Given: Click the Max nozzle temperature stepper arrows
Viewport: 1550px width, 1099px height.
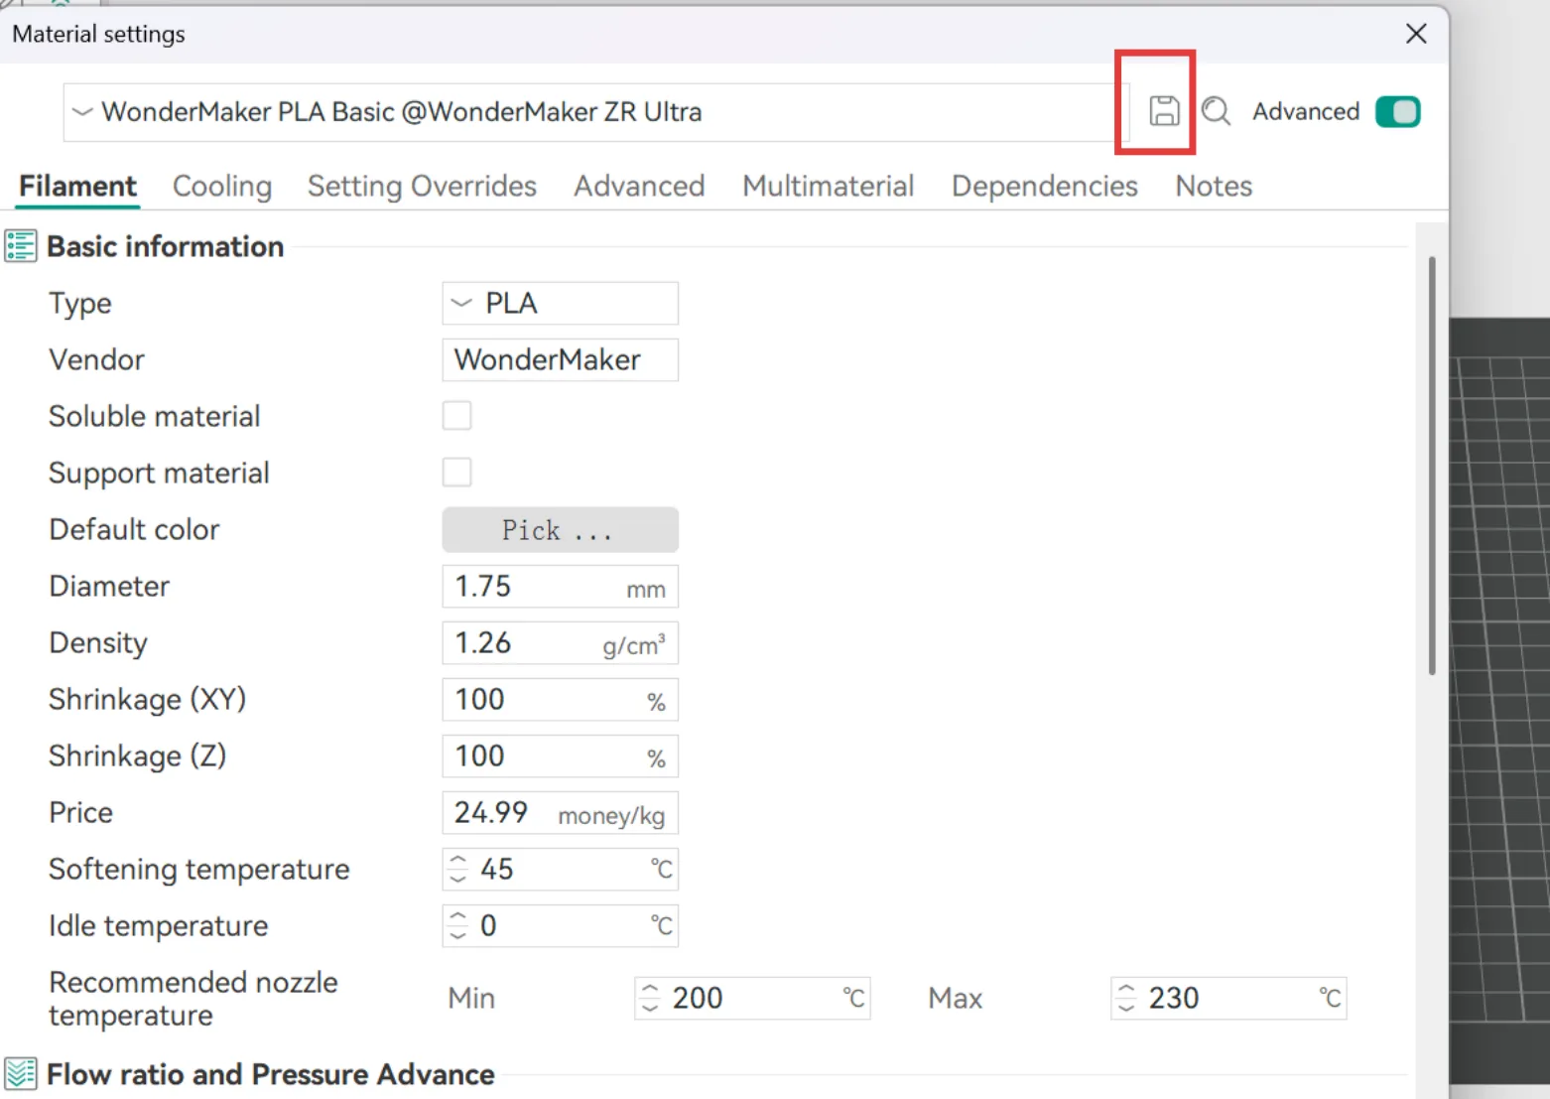Looking at the screenshot, I should tap(1126, 998).
